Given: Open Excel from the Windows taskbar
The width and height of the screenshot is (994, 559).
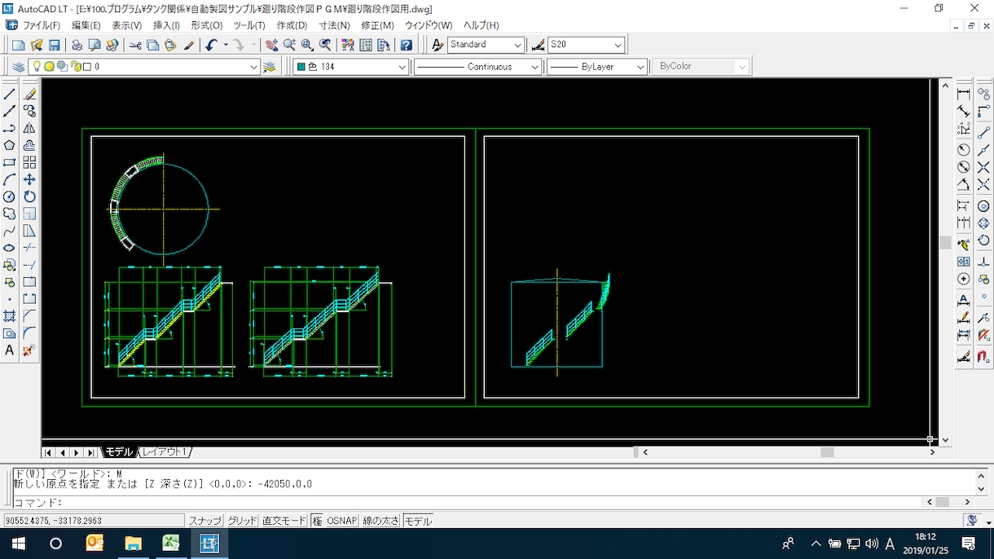Looking at the screenshot, I should [171, 543].
